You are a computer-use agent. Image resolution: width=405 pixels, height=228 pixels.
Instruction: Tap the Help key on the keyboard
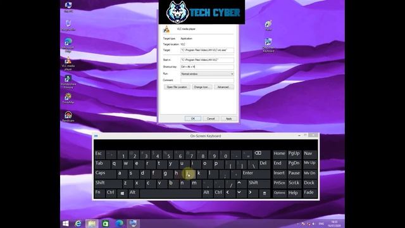(x=294, y=193)
